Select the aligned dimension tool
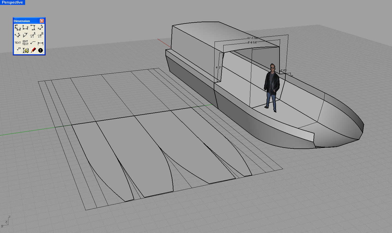This screenshot has height=233, width=392. tap(40, 28)
